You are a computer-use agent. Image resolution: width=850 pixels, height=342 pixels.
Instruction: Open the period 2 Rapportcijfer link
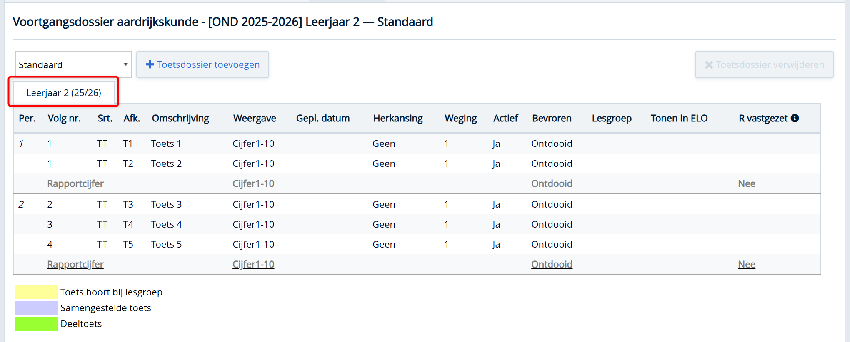(x=75, y=264)
